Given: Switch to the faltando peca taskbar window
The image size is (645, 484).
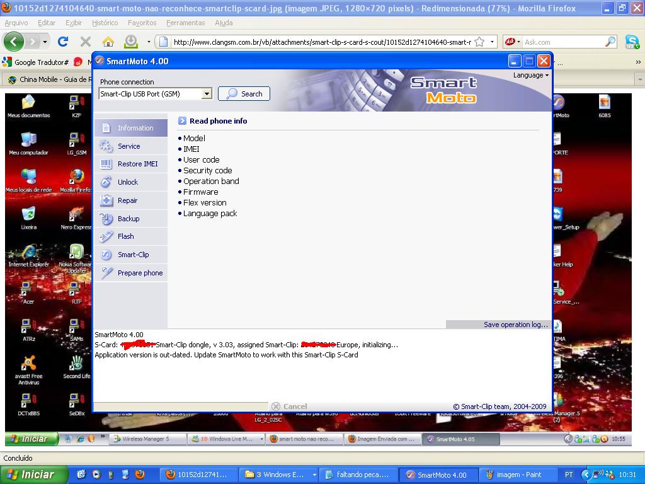Looking at the screenshot, I should point(358,475).
